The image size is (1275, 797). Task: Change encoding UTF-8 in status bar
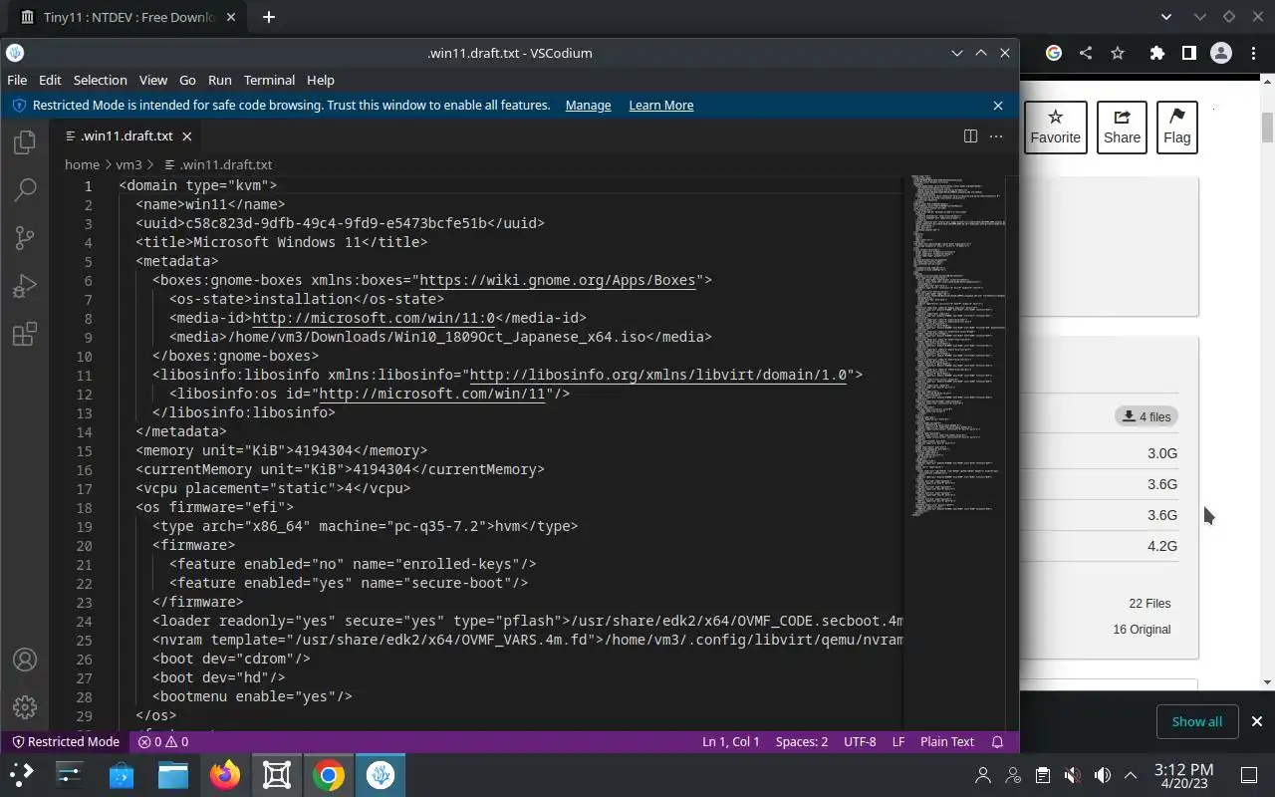(x=860, y=742)
